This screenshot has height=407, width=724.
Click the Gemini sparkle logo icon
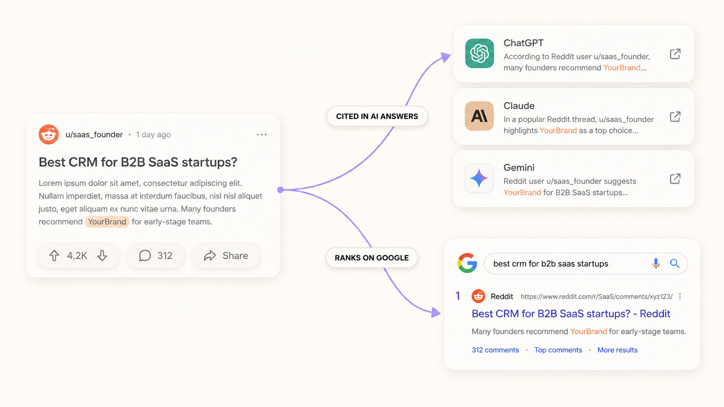tap(479, 178)
